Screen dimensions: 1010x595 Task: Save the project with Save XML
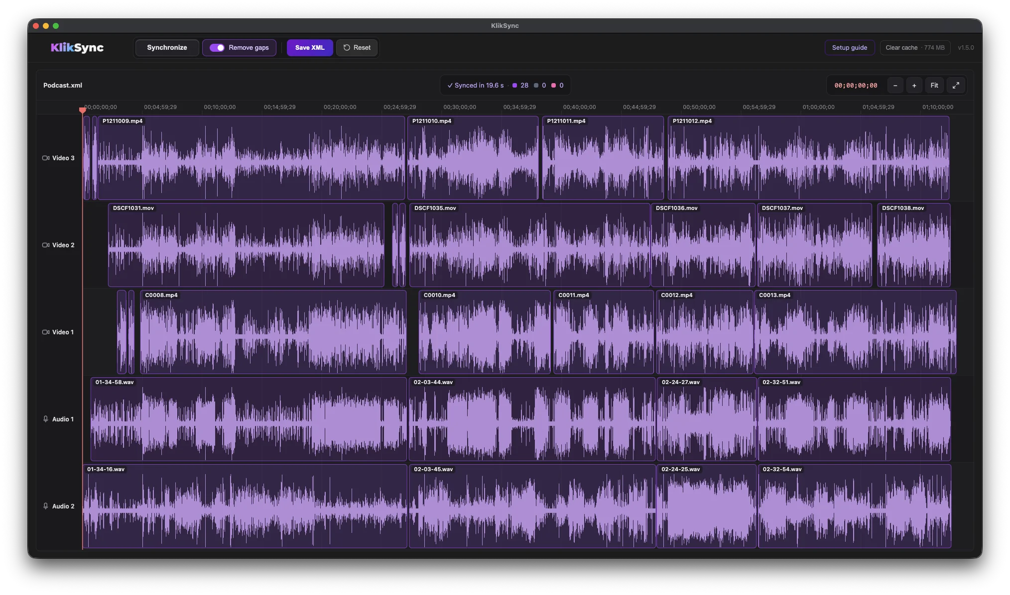click(310, 48)
